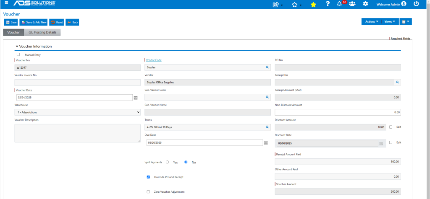
Task: Search Receipt No with magnifier icon
Action: click(397, 82)
